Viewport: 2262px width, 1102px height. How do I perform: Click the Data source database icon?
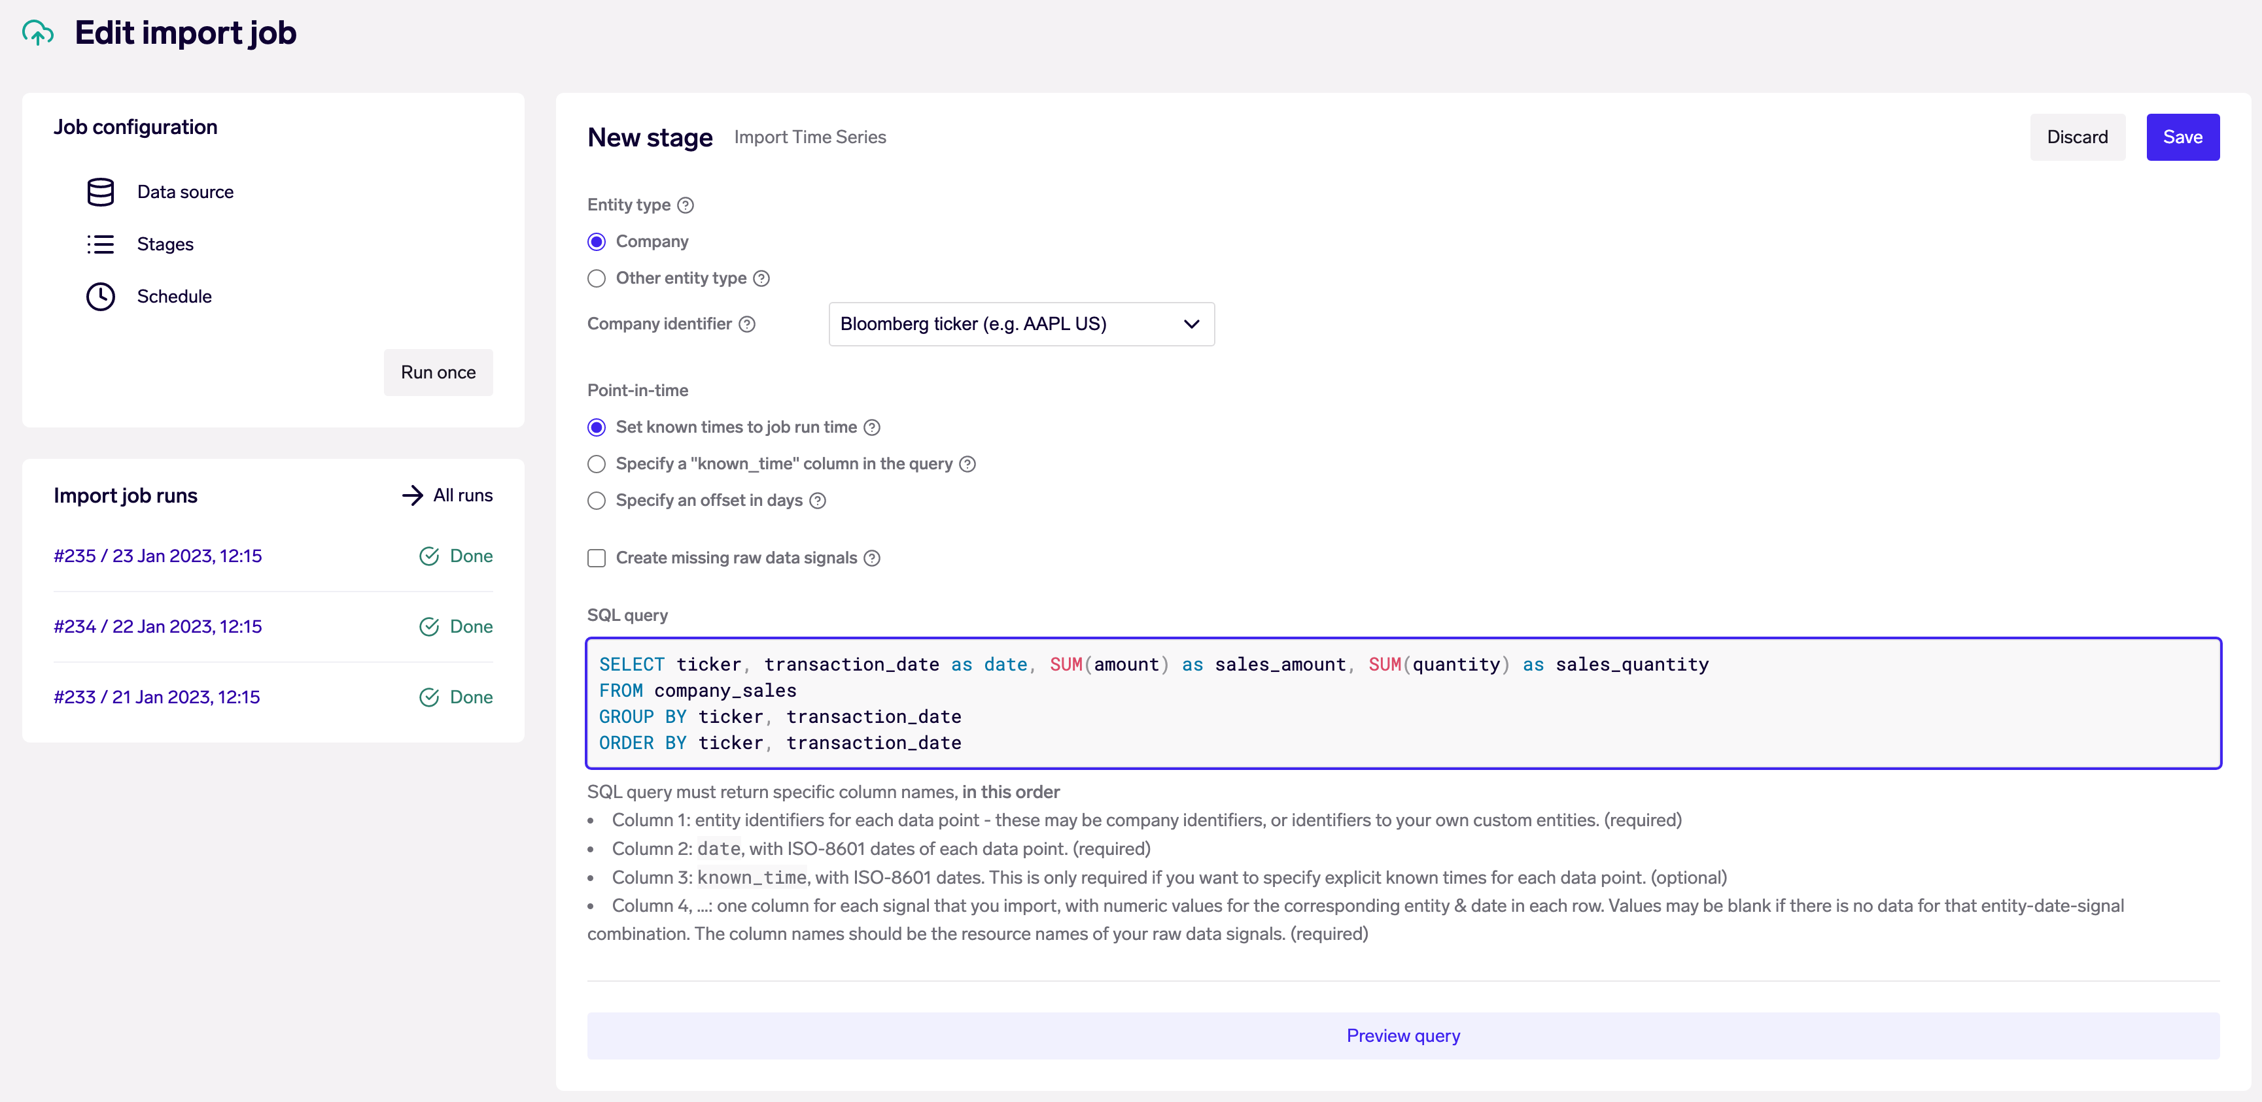pyautogui.click(x=100, y=192)
